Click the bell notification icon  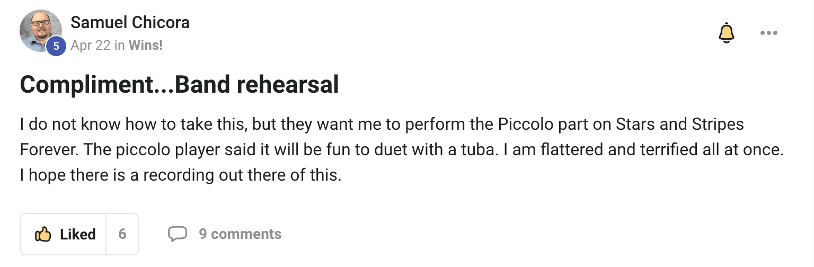click(726, 33)
